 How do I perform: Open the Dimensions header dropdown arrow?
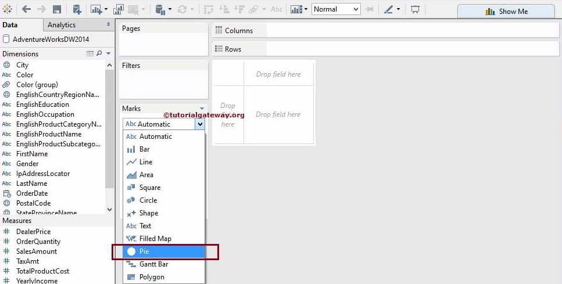(x=108, y=53)
